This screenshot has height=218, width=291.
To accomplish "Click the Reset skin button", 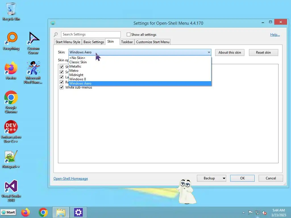I will coord(263,53).
